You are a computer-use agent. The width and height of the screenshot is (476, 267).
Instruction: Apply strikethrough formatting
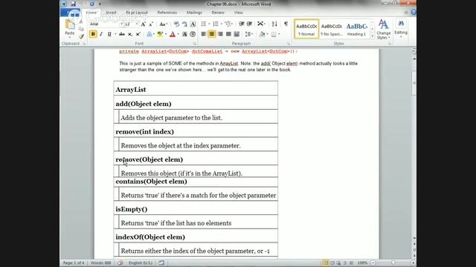122,34
